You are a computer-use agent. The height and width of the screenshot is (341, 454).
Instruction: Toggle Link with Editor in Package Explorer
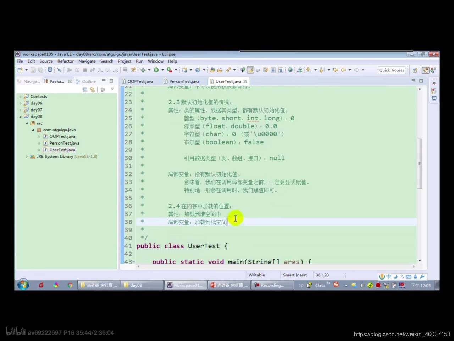click(92, 90)
